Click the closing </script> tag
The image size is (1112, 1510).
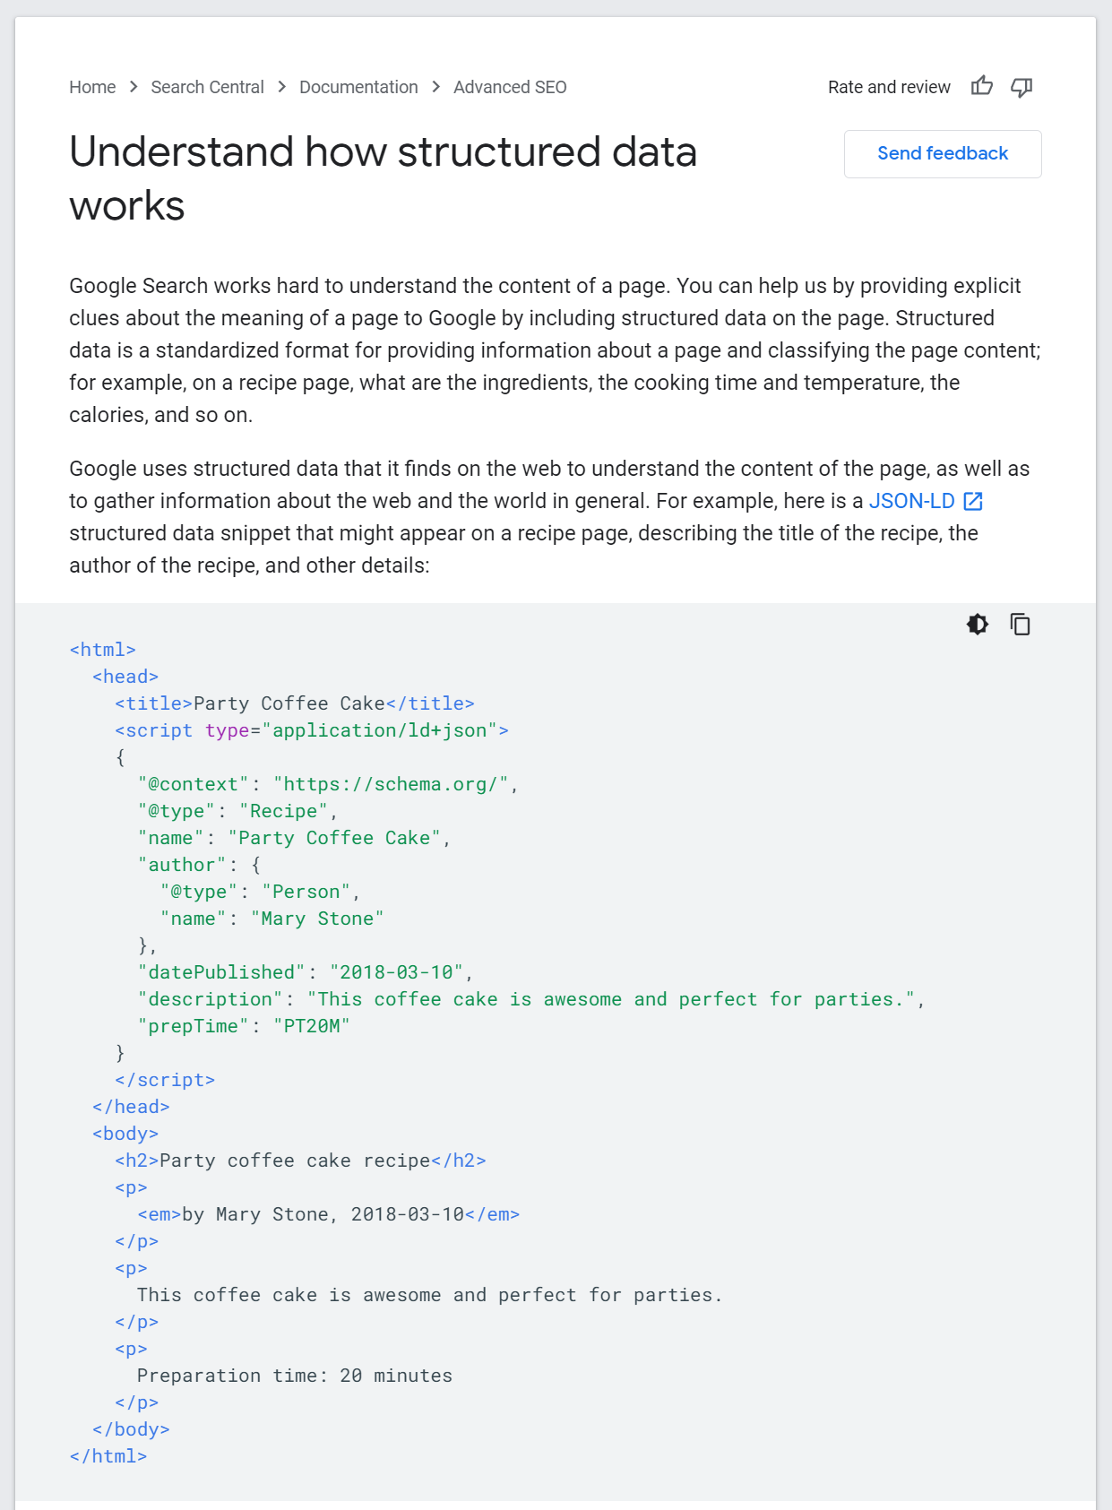(165, 1080)
